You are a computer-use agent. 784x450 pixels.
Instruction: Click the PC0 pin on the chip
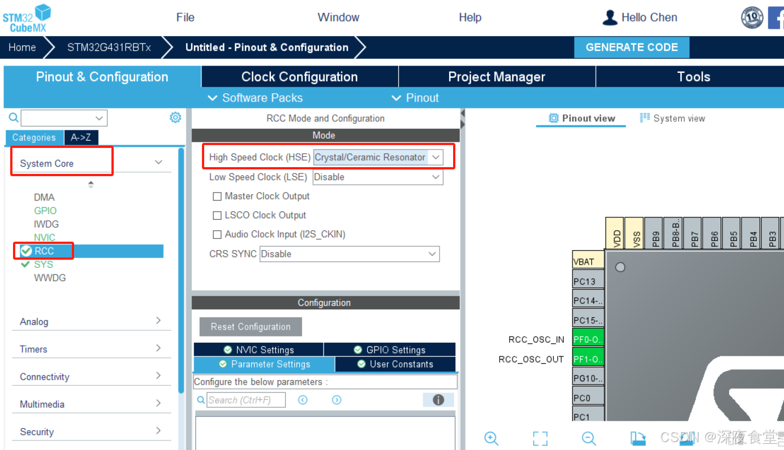click(588, 397)
